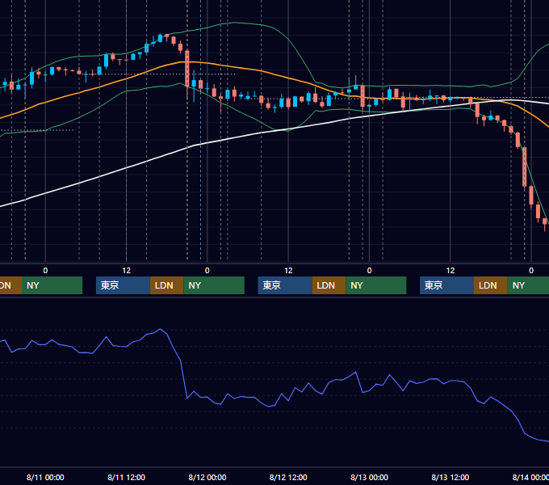Click the NY session block spanning 8/12 00:00
The width and height of the screenshot is (549, 485).
tap(214, 285)
